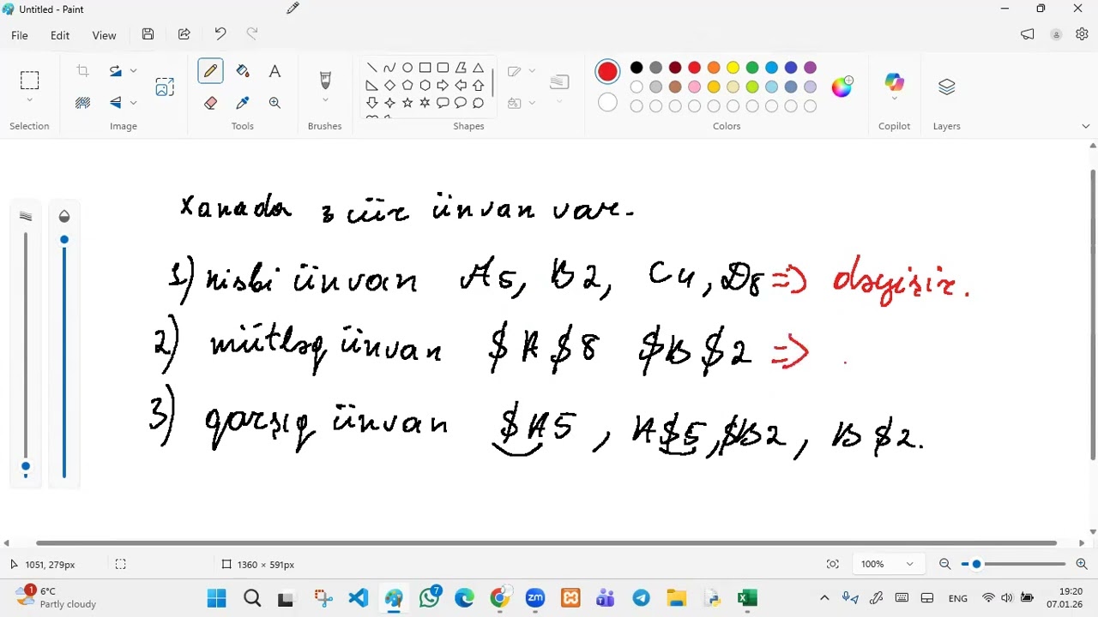Pick the Line shape

(x=371, y=68)
